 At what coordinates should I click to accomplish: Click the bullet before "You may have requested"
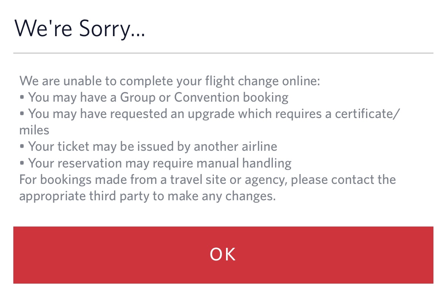click(x=22, y=114)
